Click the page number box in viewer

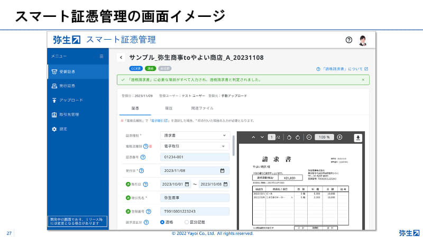click(x=271, y=138)
